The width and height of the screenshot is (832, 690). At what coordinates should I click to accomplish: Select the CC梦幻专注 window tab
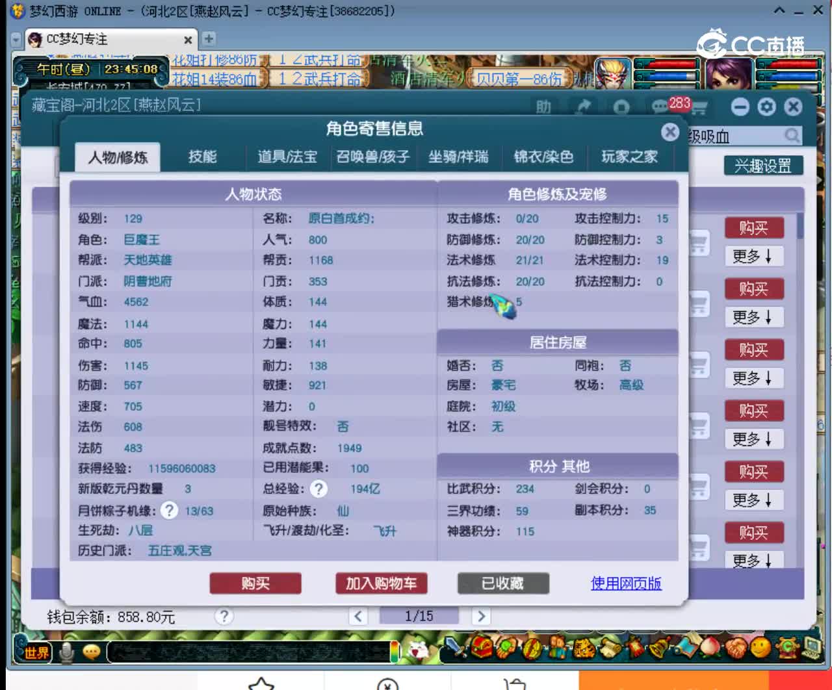pyautogui.click(x=109, y=40)
